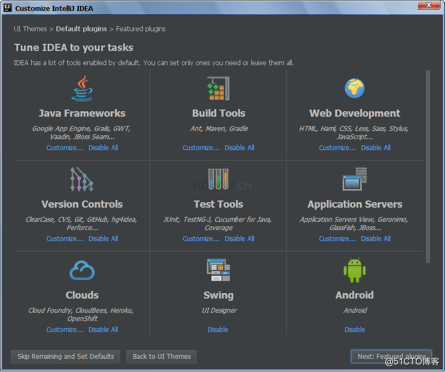
Task: Open Customize for Build Tools
Action: pyautogui.click(x=201, y=148)
